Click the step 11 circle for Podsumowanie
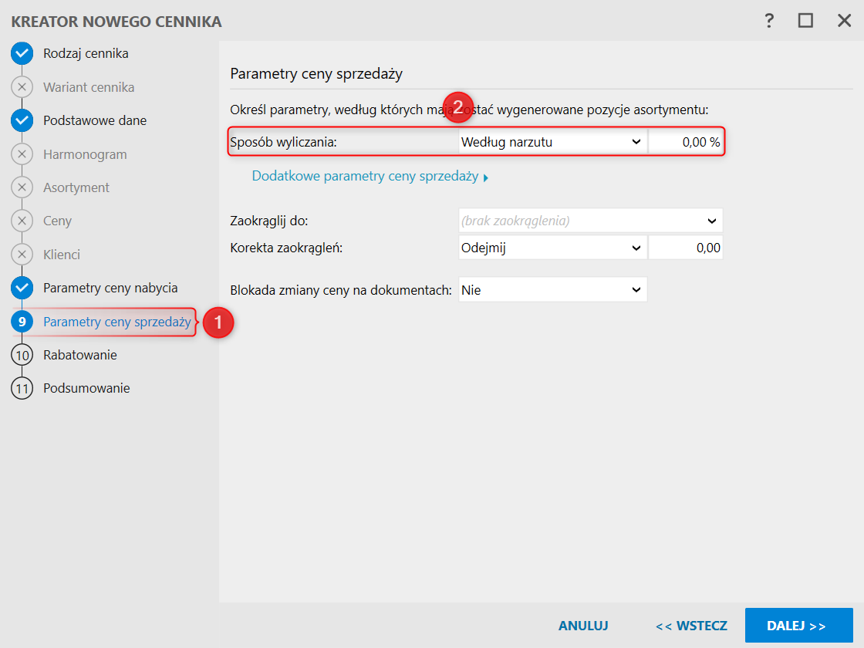This screenshot has width=864, height=648. pos(22,388)
